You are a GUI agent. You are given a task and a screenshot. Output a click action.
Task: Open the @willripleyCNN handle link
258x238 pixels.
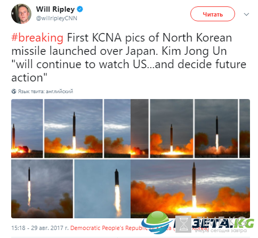[x=57, y=18]
